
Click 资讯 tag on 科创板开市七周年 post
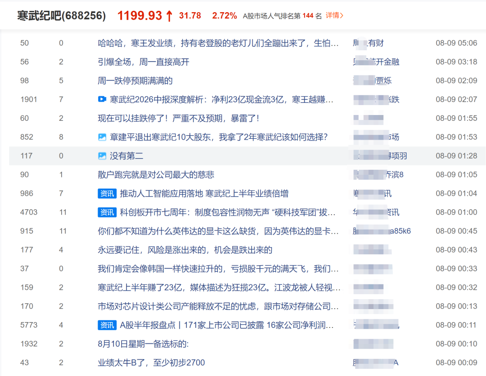[x=107, y=212]
